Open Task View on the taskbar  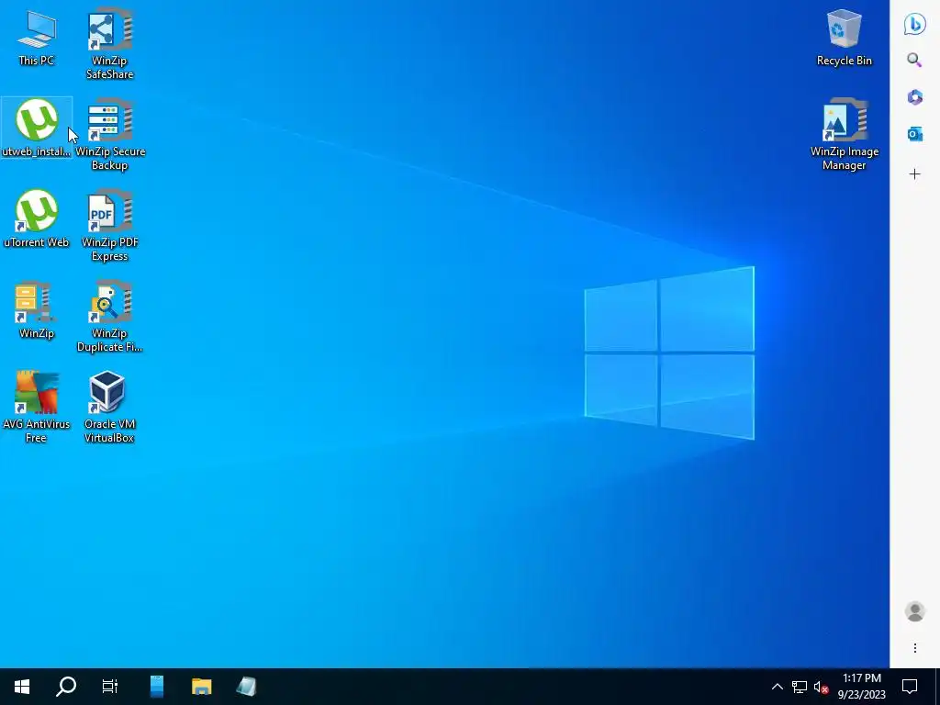pos(110,687)
